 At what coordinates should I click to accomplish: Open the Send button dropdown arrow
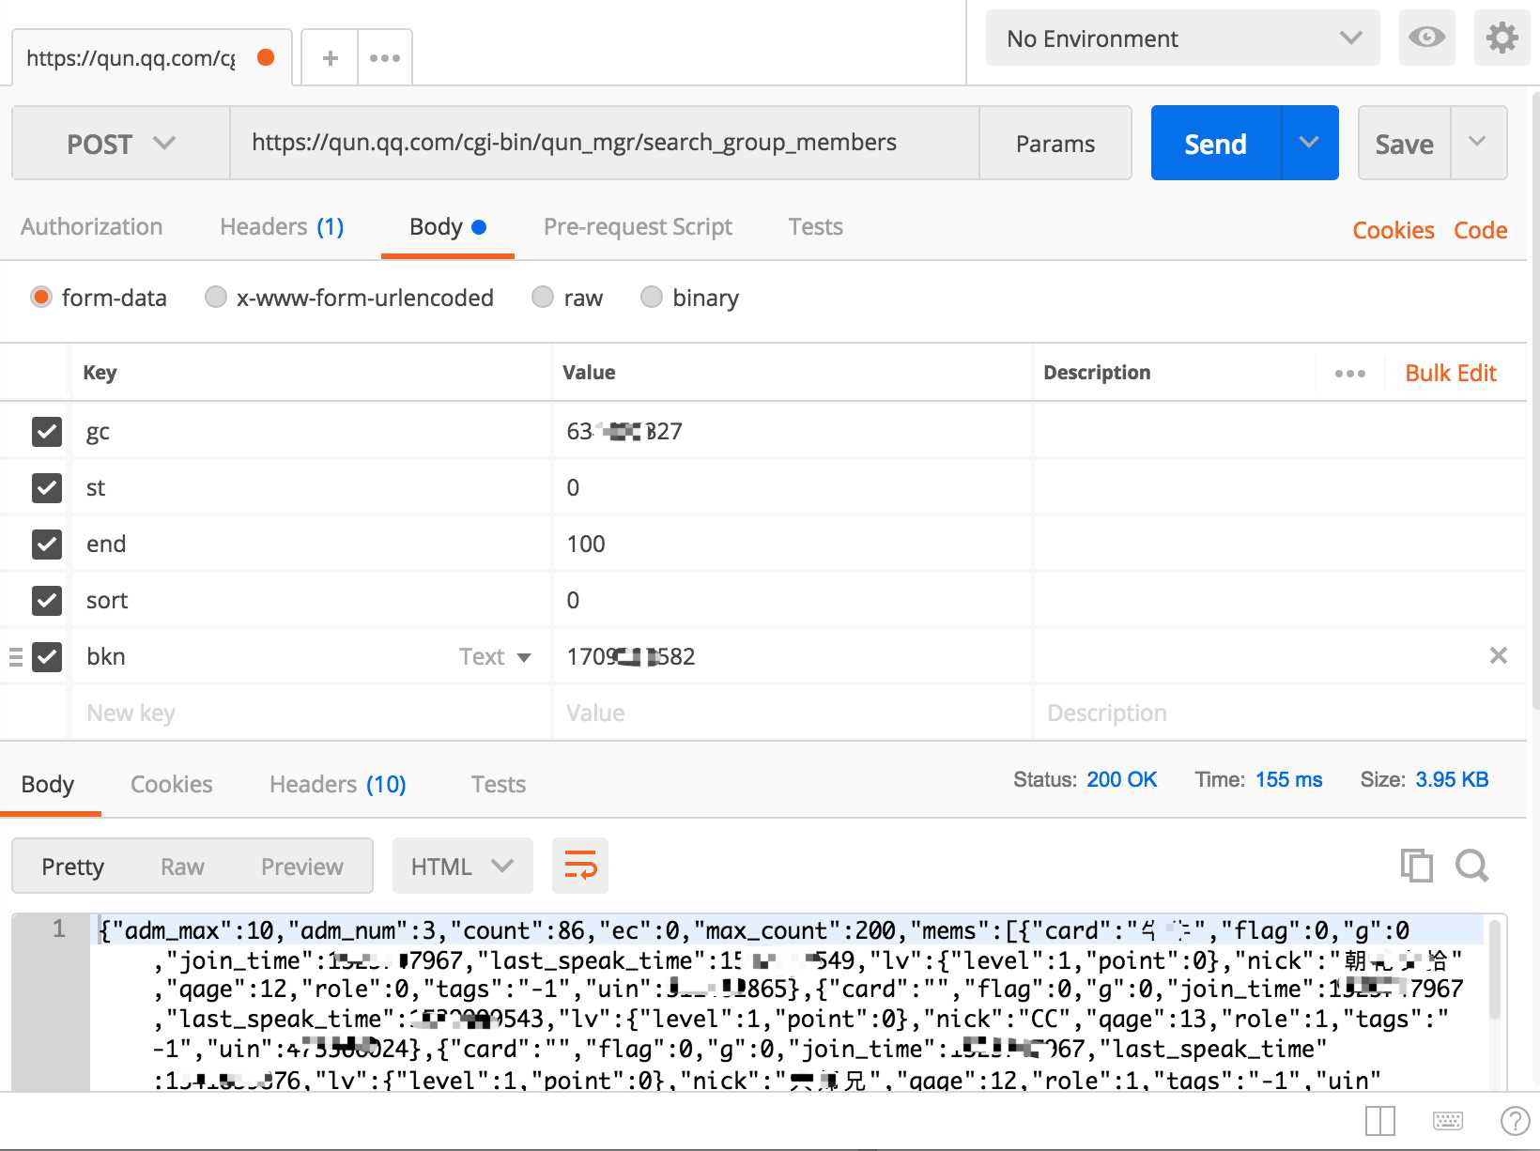click(x=1310, y=143)
